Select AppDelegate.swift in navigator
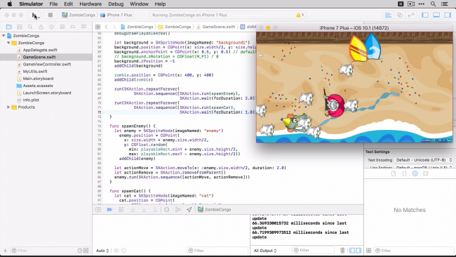456x257 pixels. [x=40, y=50]
